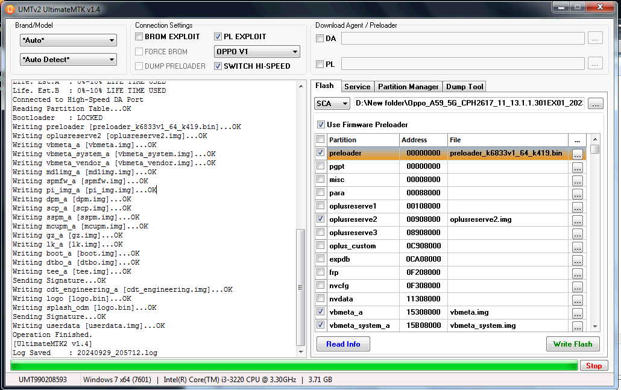Click browse button for preloader row
Image resolution: width=621 pixels, height=390 pixels.
coord(578,154)
